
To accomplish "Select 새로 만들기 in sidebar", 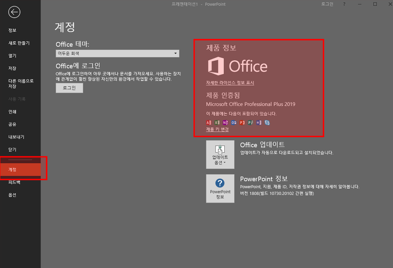I will tap(19, 43).
